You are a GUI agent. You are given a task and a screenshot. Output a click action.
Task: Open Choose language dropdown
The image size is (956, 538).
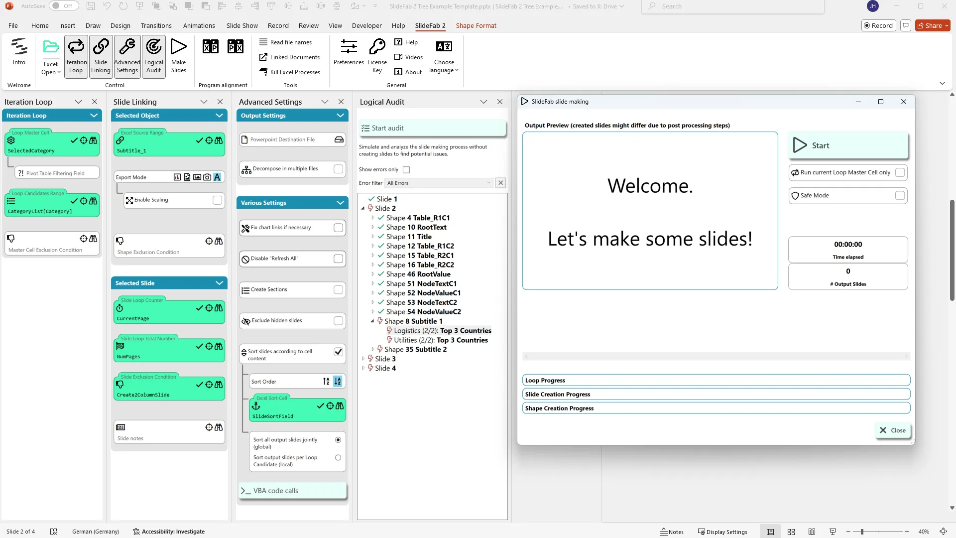(444, 56)
